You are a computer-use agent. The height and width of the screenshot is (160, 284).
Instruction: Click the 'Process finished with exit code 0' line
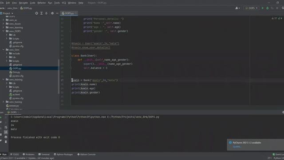click(x=35, y=137)
